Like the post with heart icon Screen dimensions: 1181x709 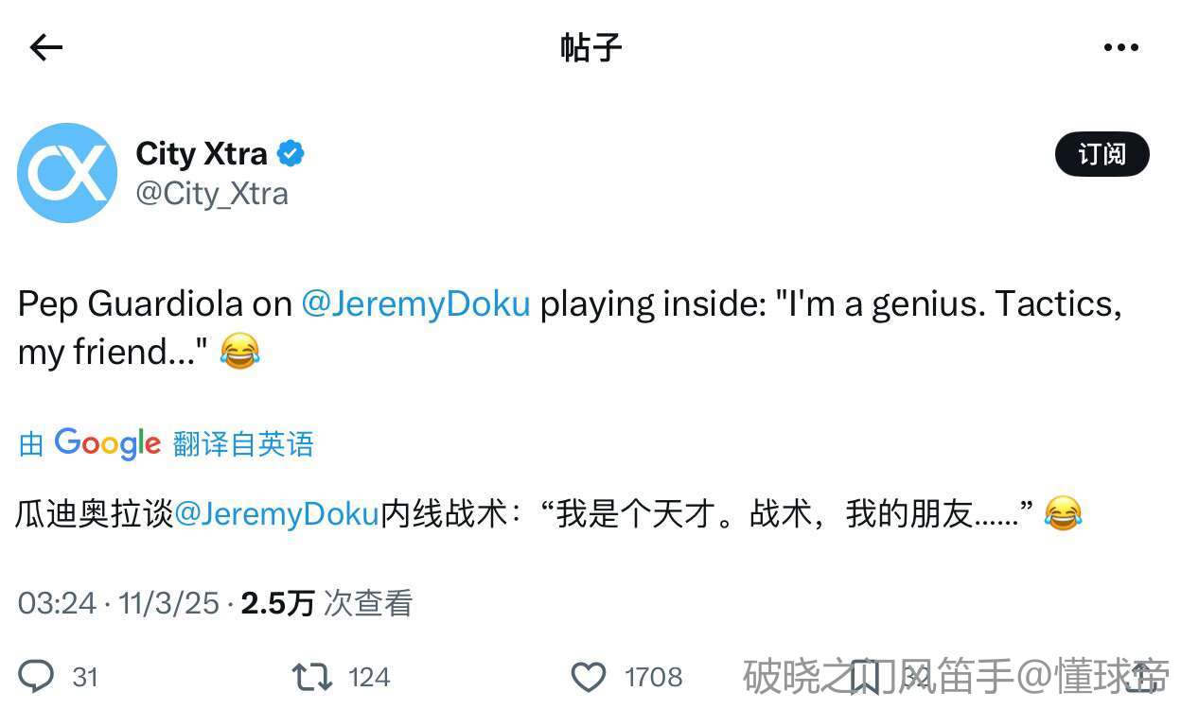click(589, 677)
